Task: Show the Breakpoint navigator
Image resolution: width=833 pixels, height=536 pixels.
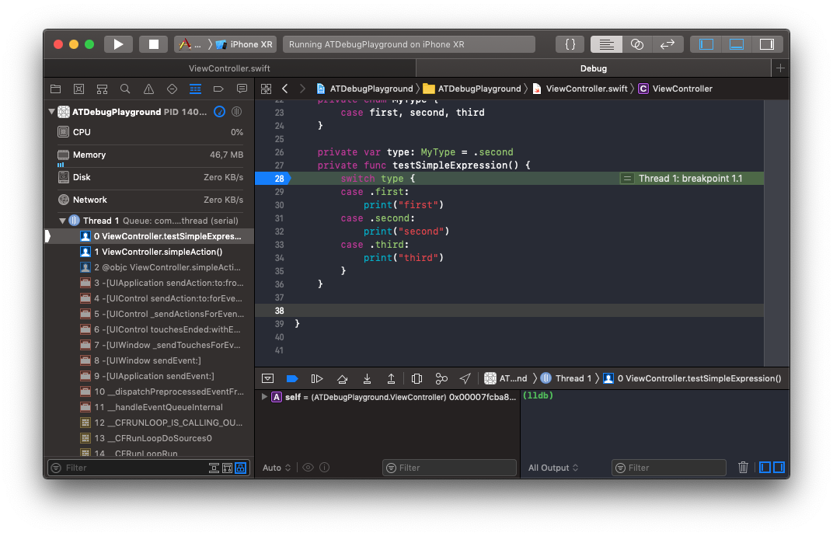Action: (218, 89)
